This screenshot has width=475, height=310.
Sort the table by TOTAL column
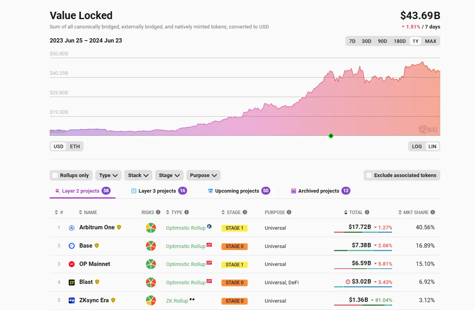(x=355, y=213)
